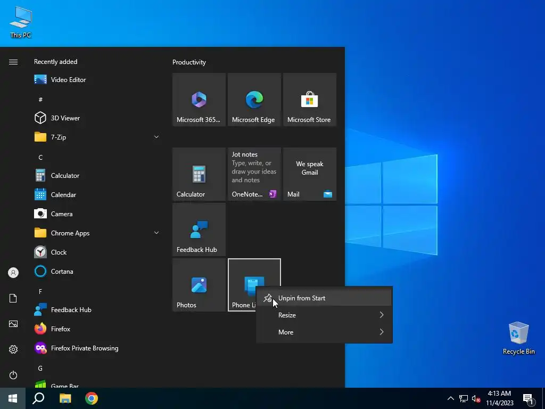Launch 3D Viewer from app list
This screenshot has height=409, width=545.
(x=97, y=118)
